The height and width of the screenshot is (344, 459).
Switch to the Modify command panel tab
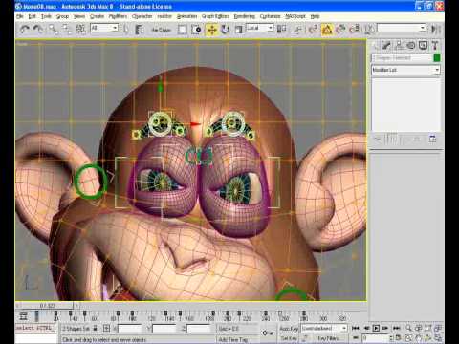coord(387,46)
